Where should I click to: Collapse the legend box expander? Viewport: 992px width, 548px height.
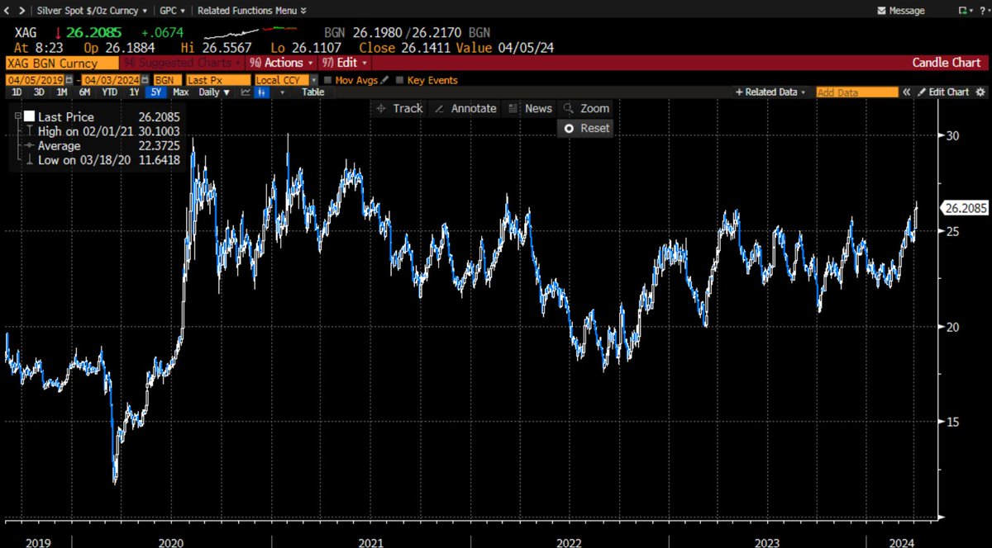coord(17,117)
